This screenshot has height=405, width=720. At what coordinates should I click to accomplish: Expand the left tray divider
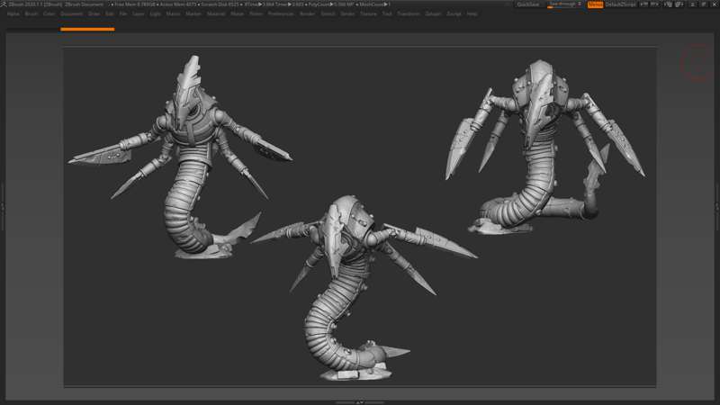pyautogui.click(x=3, y=207)
